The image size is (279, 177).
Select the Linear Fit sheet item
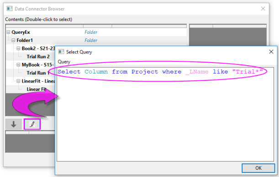37,89
